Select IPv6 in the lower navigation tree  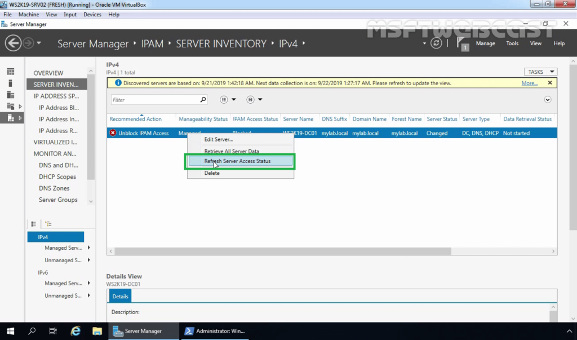[x=43, y=272]
